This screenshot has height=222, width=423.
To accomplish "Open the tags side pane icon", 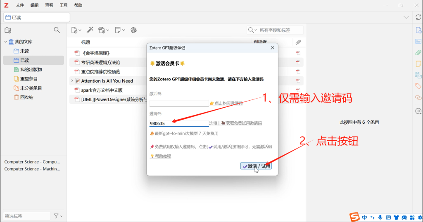I will (x=418, y=86).
